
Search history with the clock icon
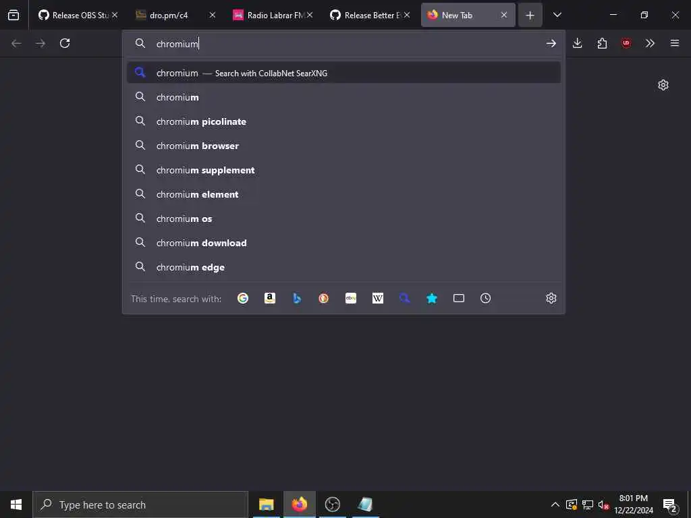pyautogui.click(x=486, y=298)
